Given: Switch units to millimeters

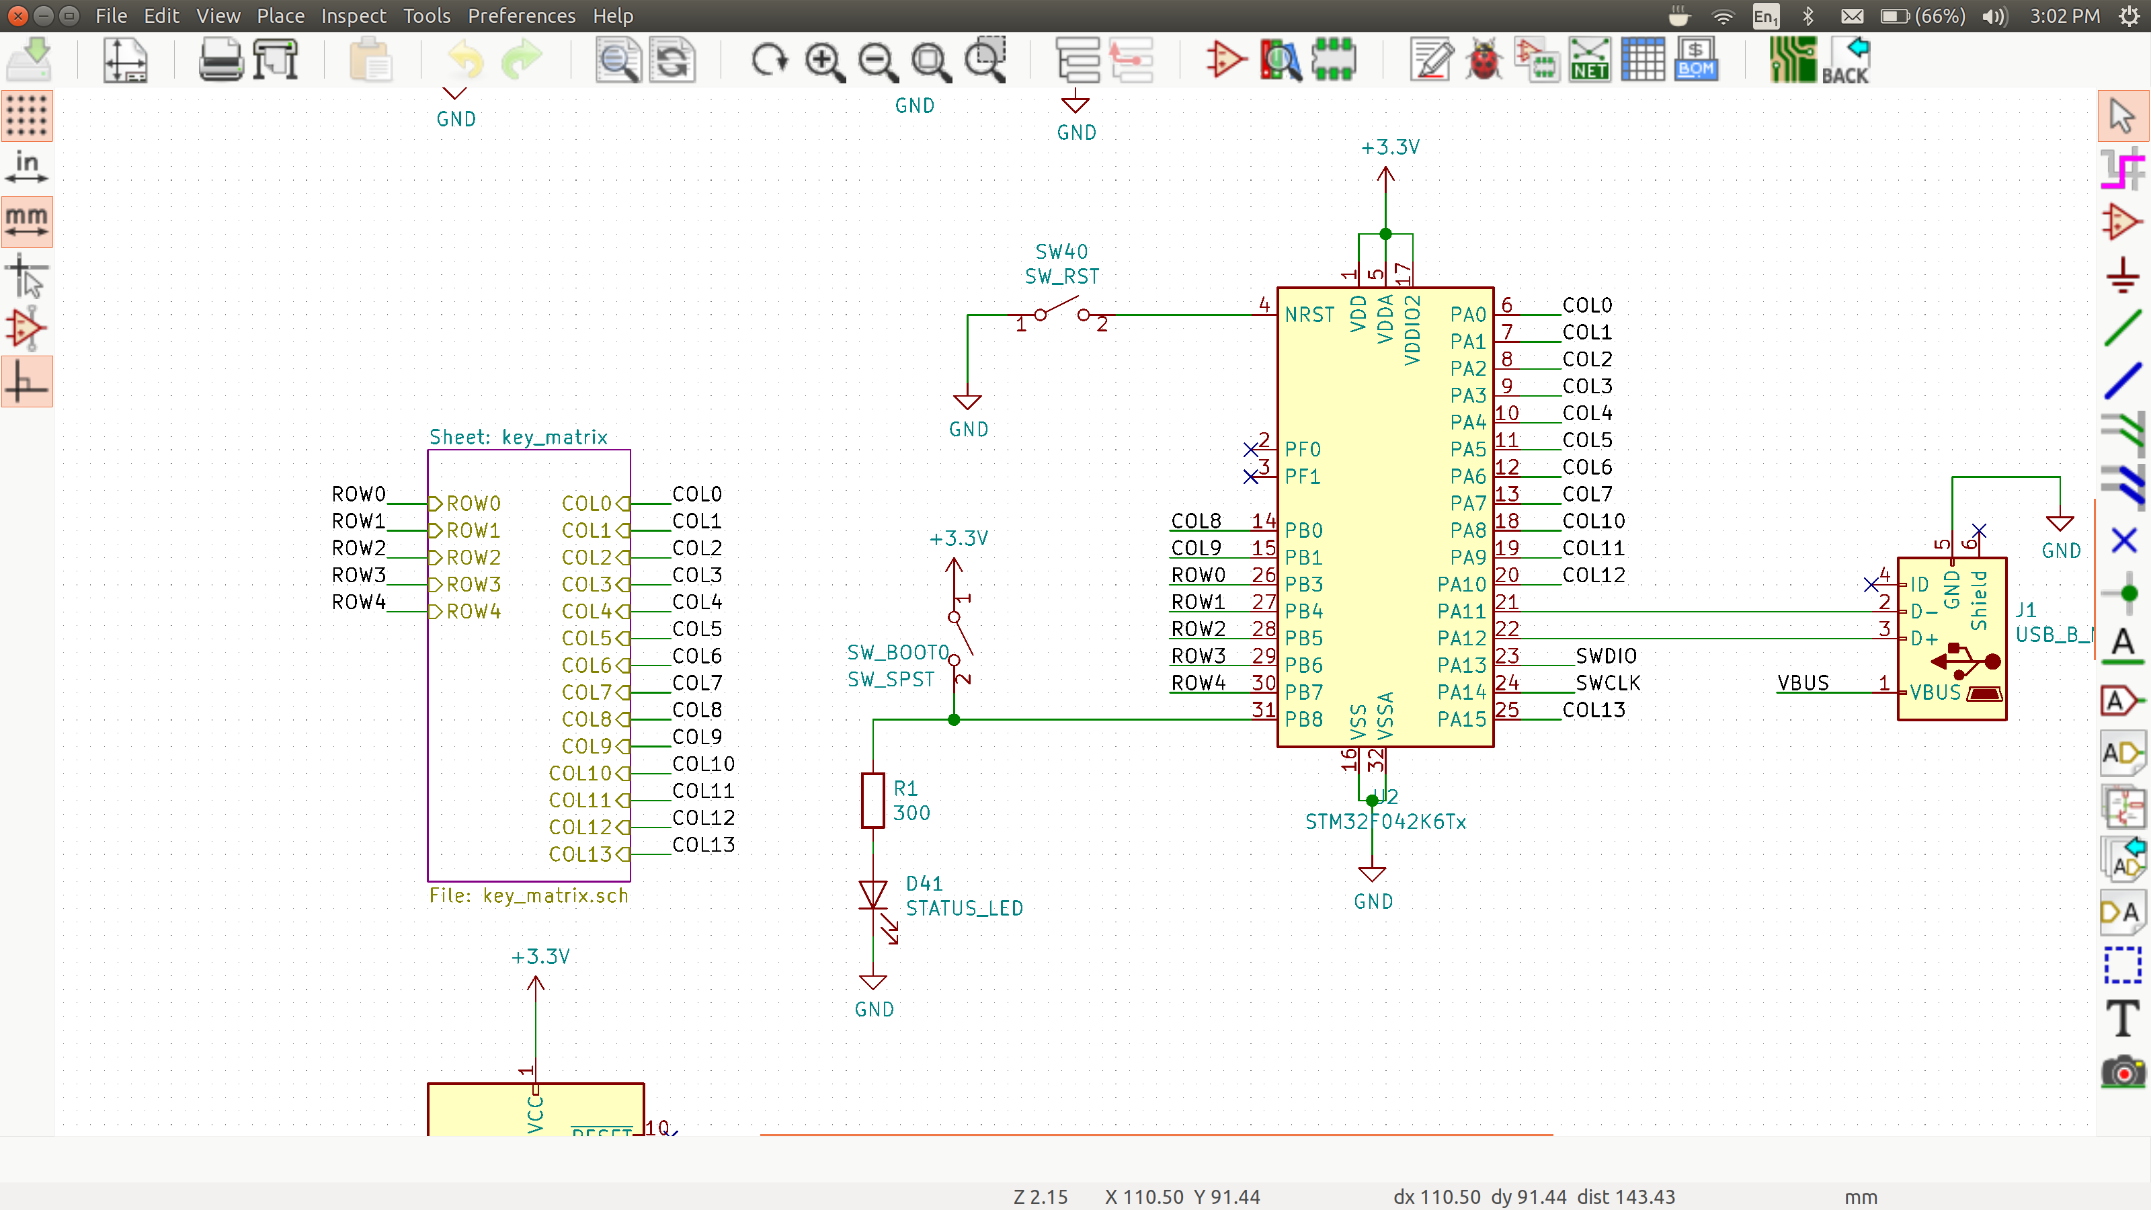Looking at the screenshot, I should pyautogui.click(x=27, y=221).
